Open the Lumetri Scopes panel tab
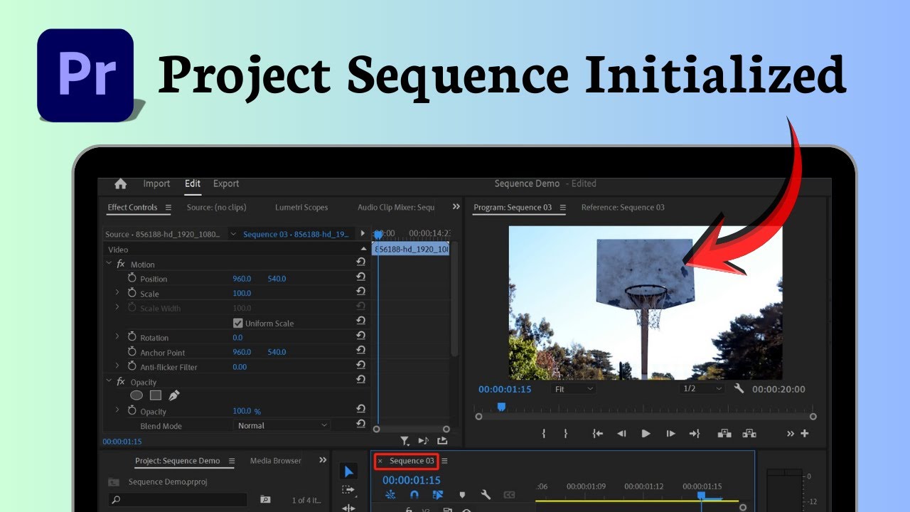This screenshot has height=512, width=910. [301, 208]
